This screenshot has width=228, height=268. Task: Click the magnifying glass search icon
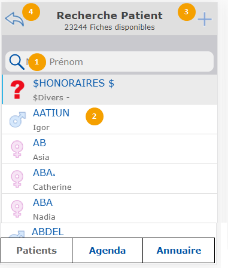pyautogui.click(x=17, y=62)
